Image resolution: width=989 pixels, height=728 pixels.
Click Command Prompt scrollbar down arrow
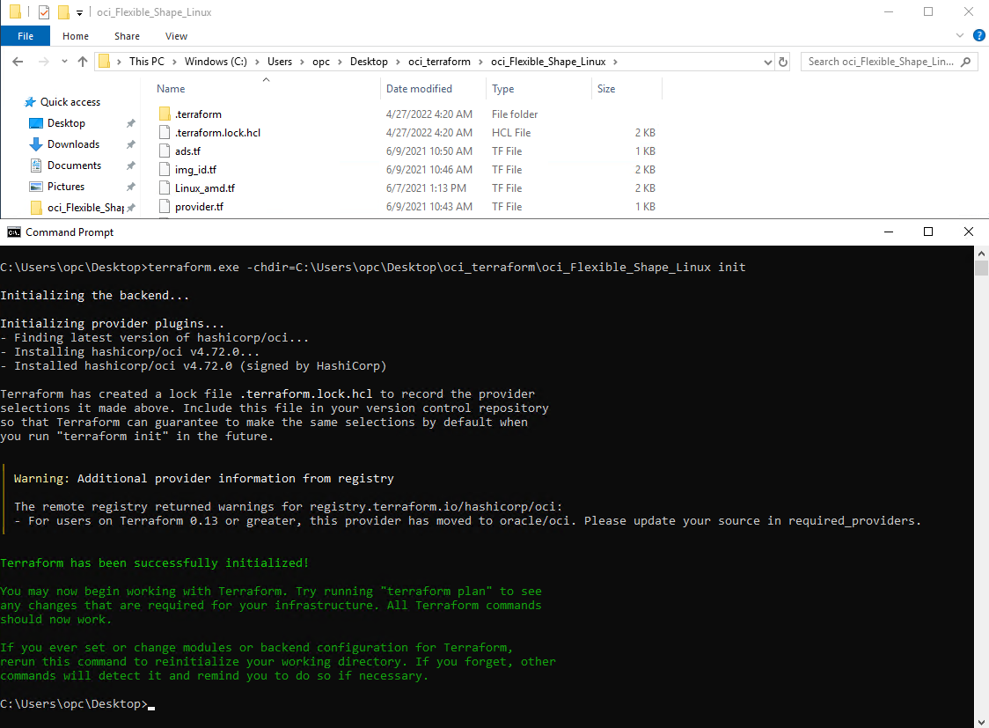(x=981, y=722)
